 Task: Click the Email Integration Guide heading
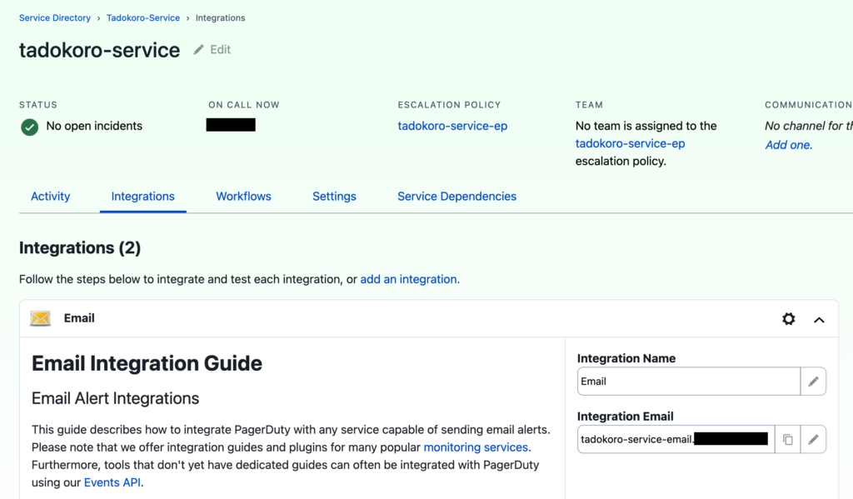(147, 363)
